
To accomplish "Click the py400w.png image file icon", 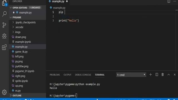I will [x=13, y=66].
